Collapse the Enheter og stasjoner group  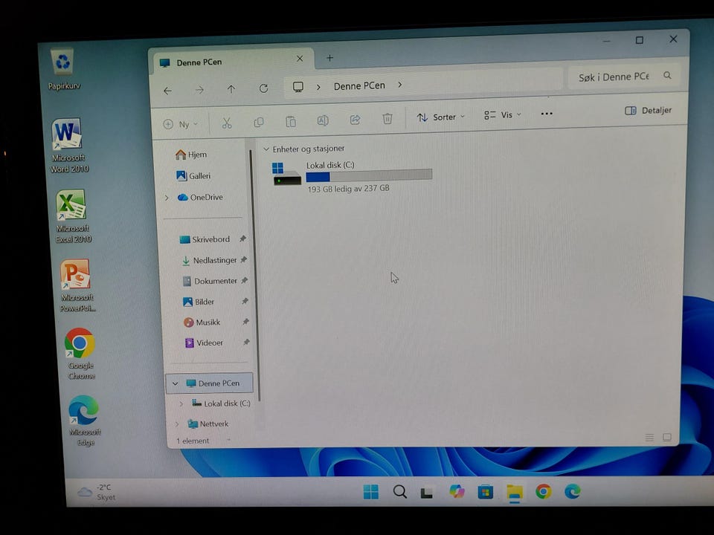coord(266,149)
